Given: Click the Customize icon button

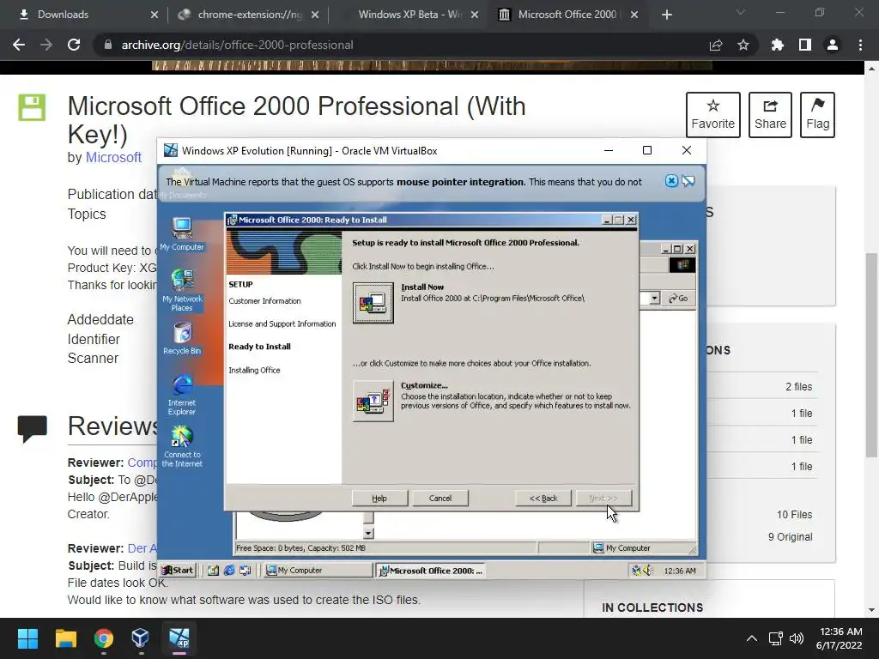Looking at the screenshot, I should [373, 401].
